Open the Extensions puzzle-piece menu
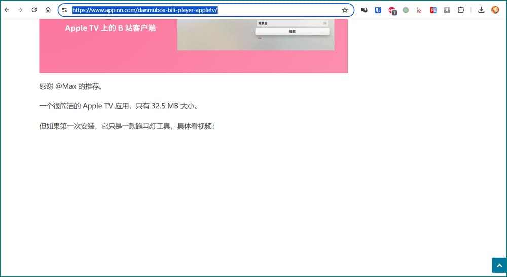The image size is (507, 277). [x=461, y=10]
